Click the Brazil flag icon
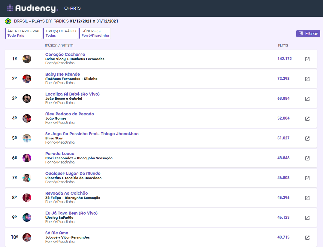 8,21
